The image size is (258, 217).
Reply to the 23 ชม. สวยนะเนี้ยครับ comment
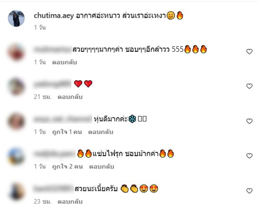[x=70, y=202]
